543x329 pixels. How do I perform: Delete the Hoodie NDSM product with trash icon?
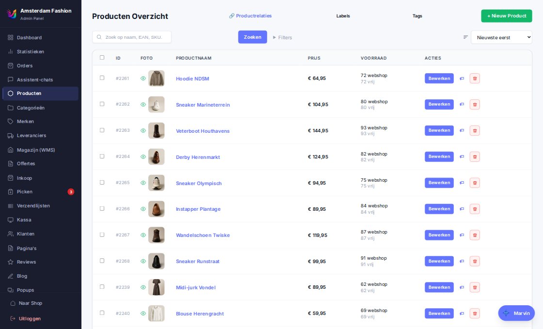(x=475, y=78)
